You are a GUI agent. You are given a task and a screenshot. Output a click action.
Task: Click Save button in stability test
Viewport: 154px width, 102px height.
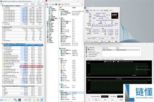point(112,100)
